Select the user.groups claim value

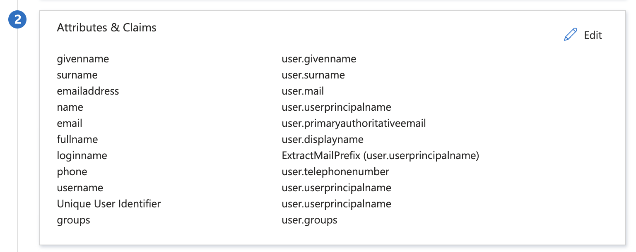pyautogui.click(x=309, y=220)
